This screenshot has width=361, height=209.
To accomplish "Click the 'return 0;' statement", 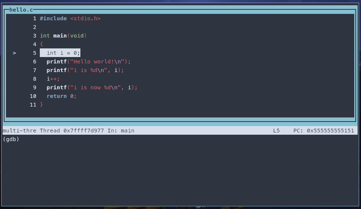I will tap(62, 96).
